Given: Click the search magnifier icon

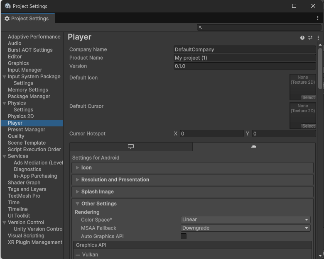Looking at the screenshot, I should tap(200, 27).
